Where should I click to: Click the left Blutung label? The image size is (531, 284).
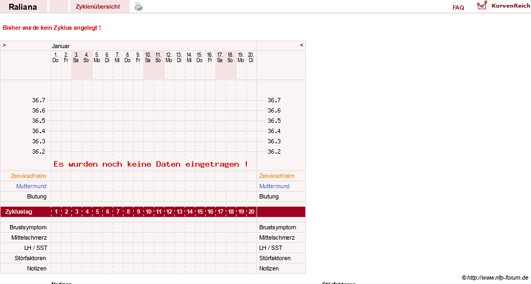(x=37, y=197)
